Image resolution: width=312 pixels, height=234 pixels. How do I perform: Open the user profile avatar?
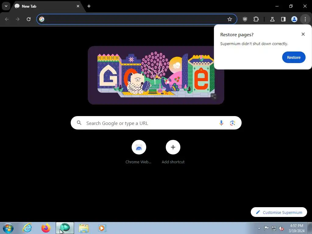(x=294, y=19)
